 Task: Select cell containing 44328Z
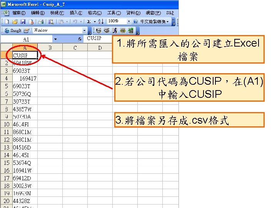(25, 201)
